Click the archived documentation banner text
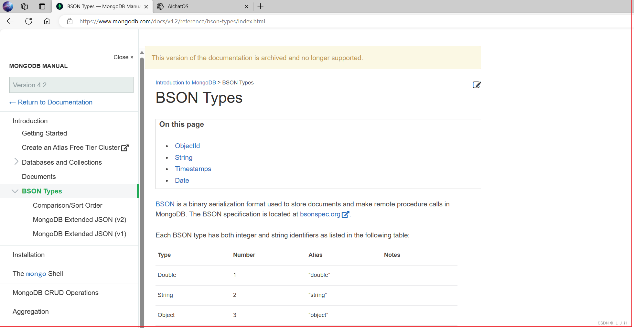634x328 pixels. pyautogui.click(x=257, y=58)
